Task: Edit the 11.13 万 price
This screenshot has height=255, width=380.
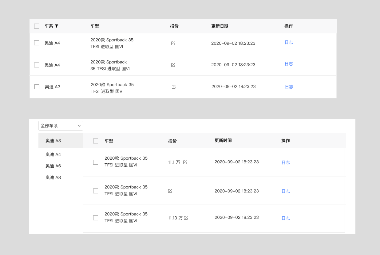Action: (x=186, y=218)
